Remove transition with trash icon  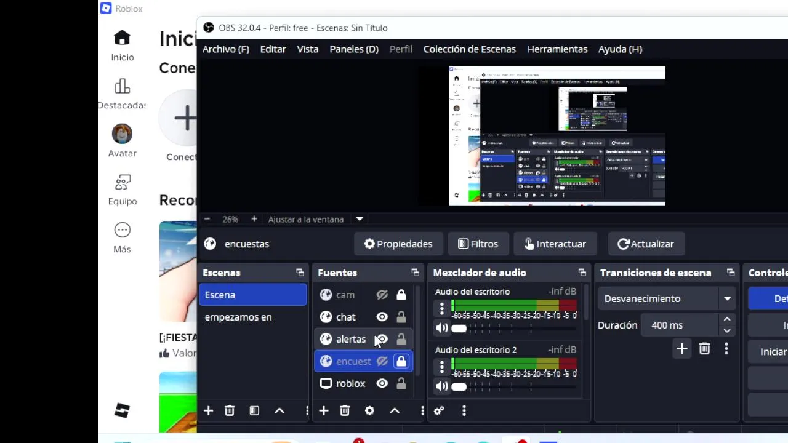[704, 349]
